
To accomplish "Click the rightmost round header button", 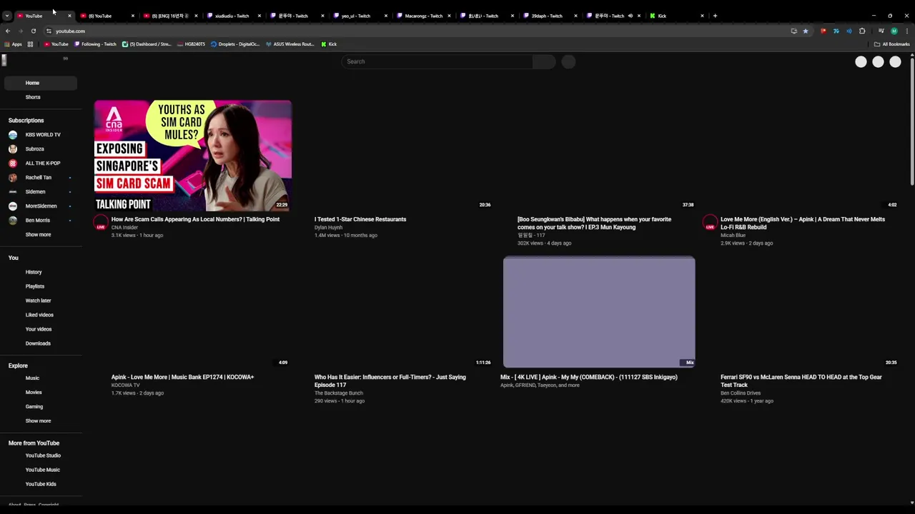I will (895, 62).
